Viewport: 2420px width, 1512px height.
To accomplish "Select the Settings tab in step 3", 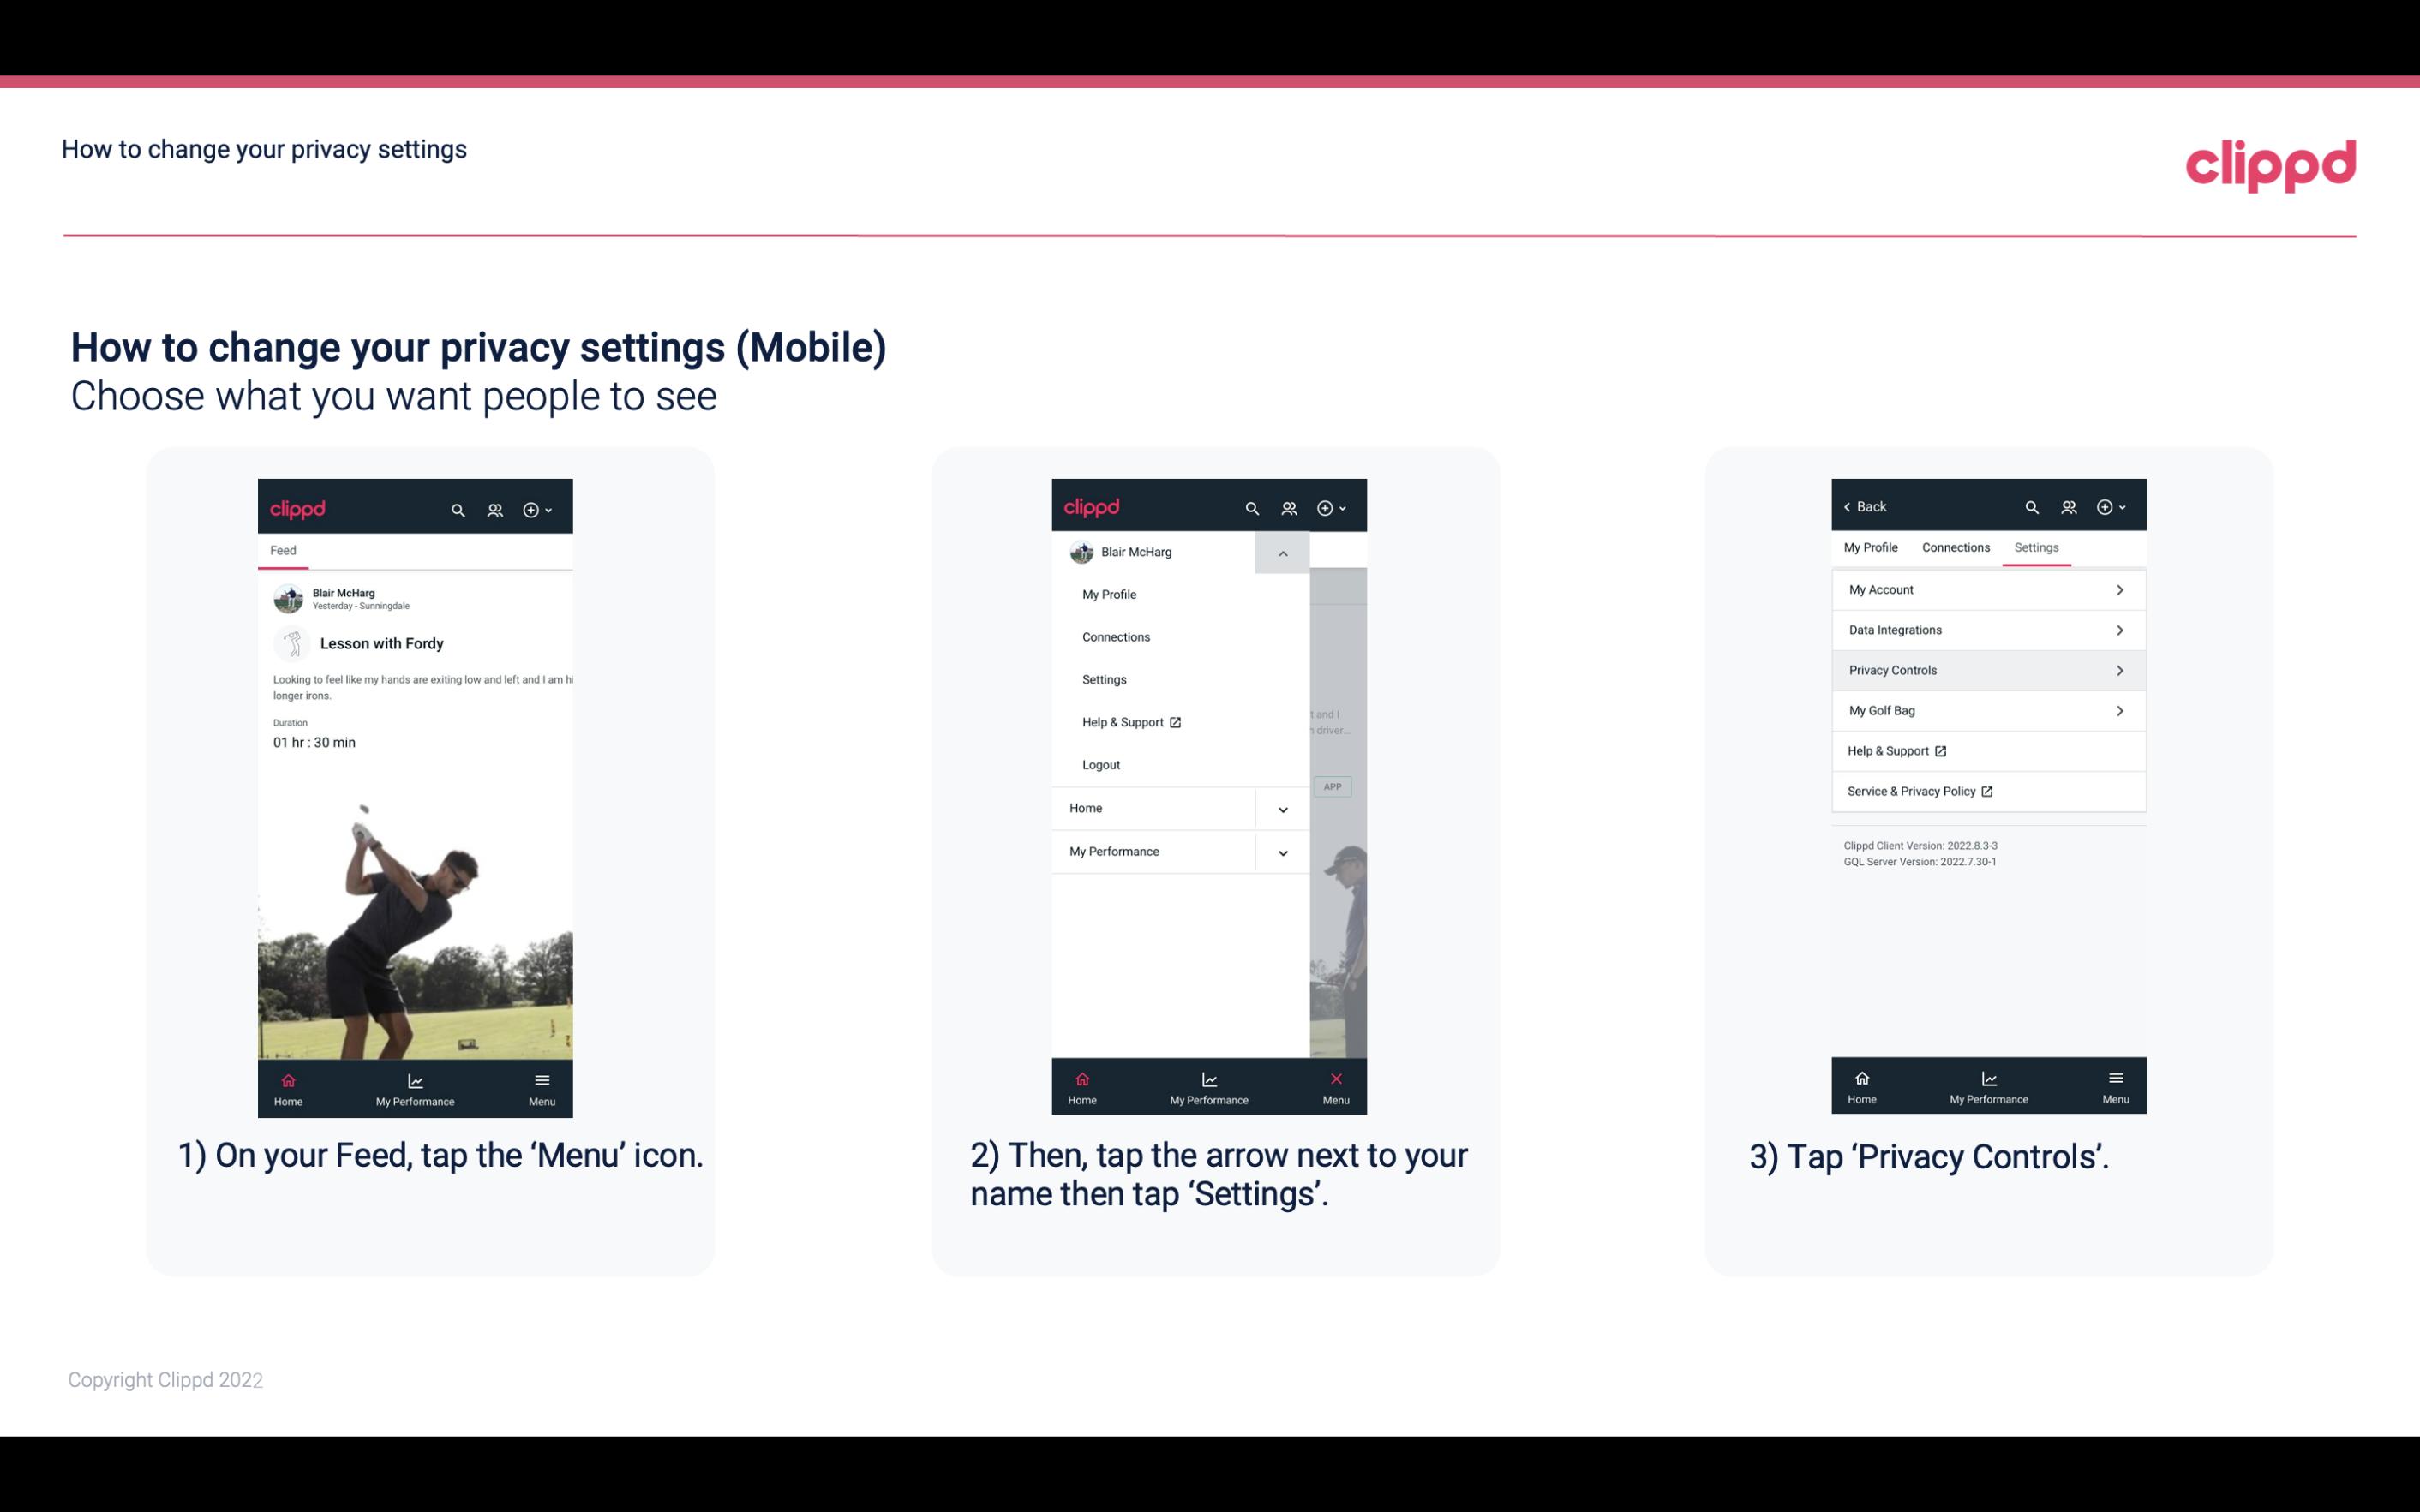I will click(2037, 547).
